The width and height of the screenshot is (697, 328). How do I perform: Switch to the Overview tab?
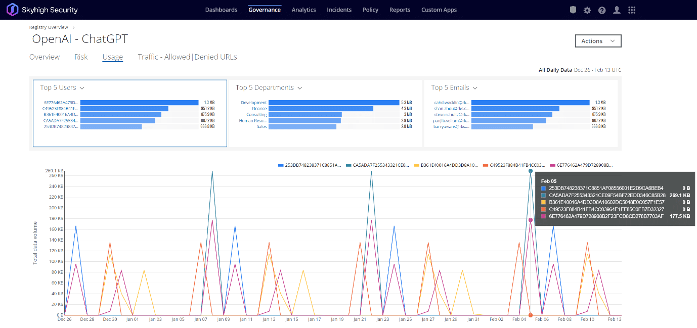point(45,57)
